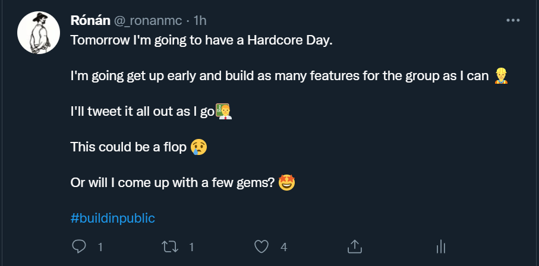This screenshot has width=539, height=266.
Task: Follow the #buildinpublic hashtag link
Action: (112, 218)
